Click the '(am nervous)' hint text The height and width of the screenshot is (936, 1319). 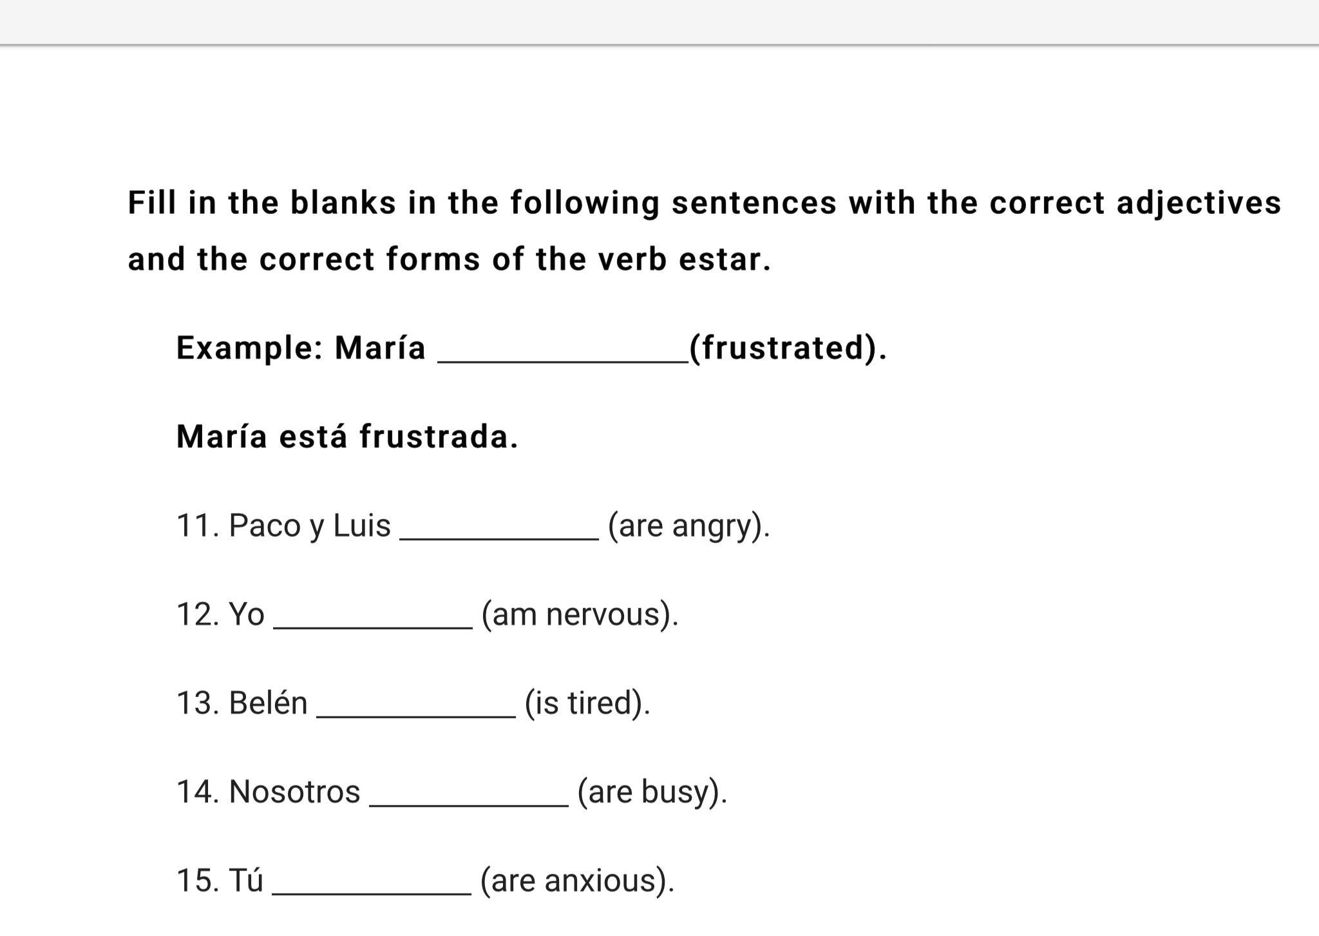[x=580, y=614]
